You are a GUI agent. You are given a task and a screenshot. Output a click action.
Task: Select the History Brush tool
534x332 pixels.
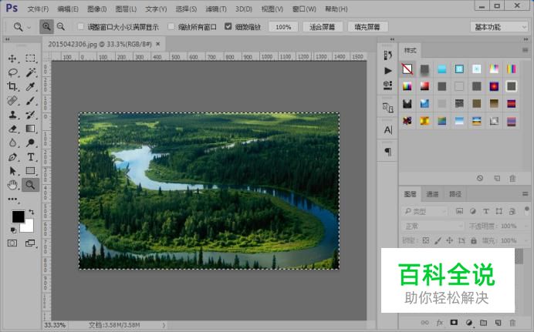click(30, 115)
